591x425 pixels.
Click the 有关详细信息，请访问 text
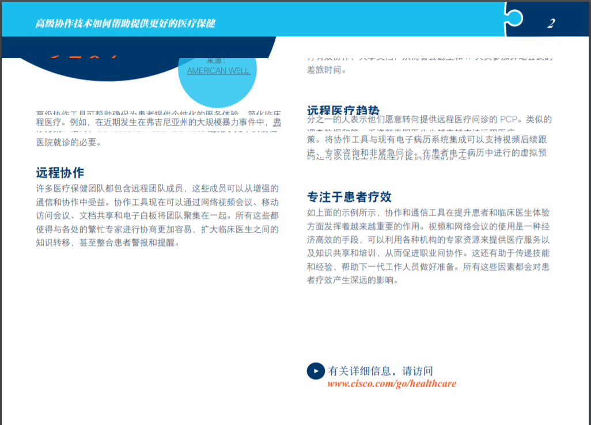[x=380, y=371]
